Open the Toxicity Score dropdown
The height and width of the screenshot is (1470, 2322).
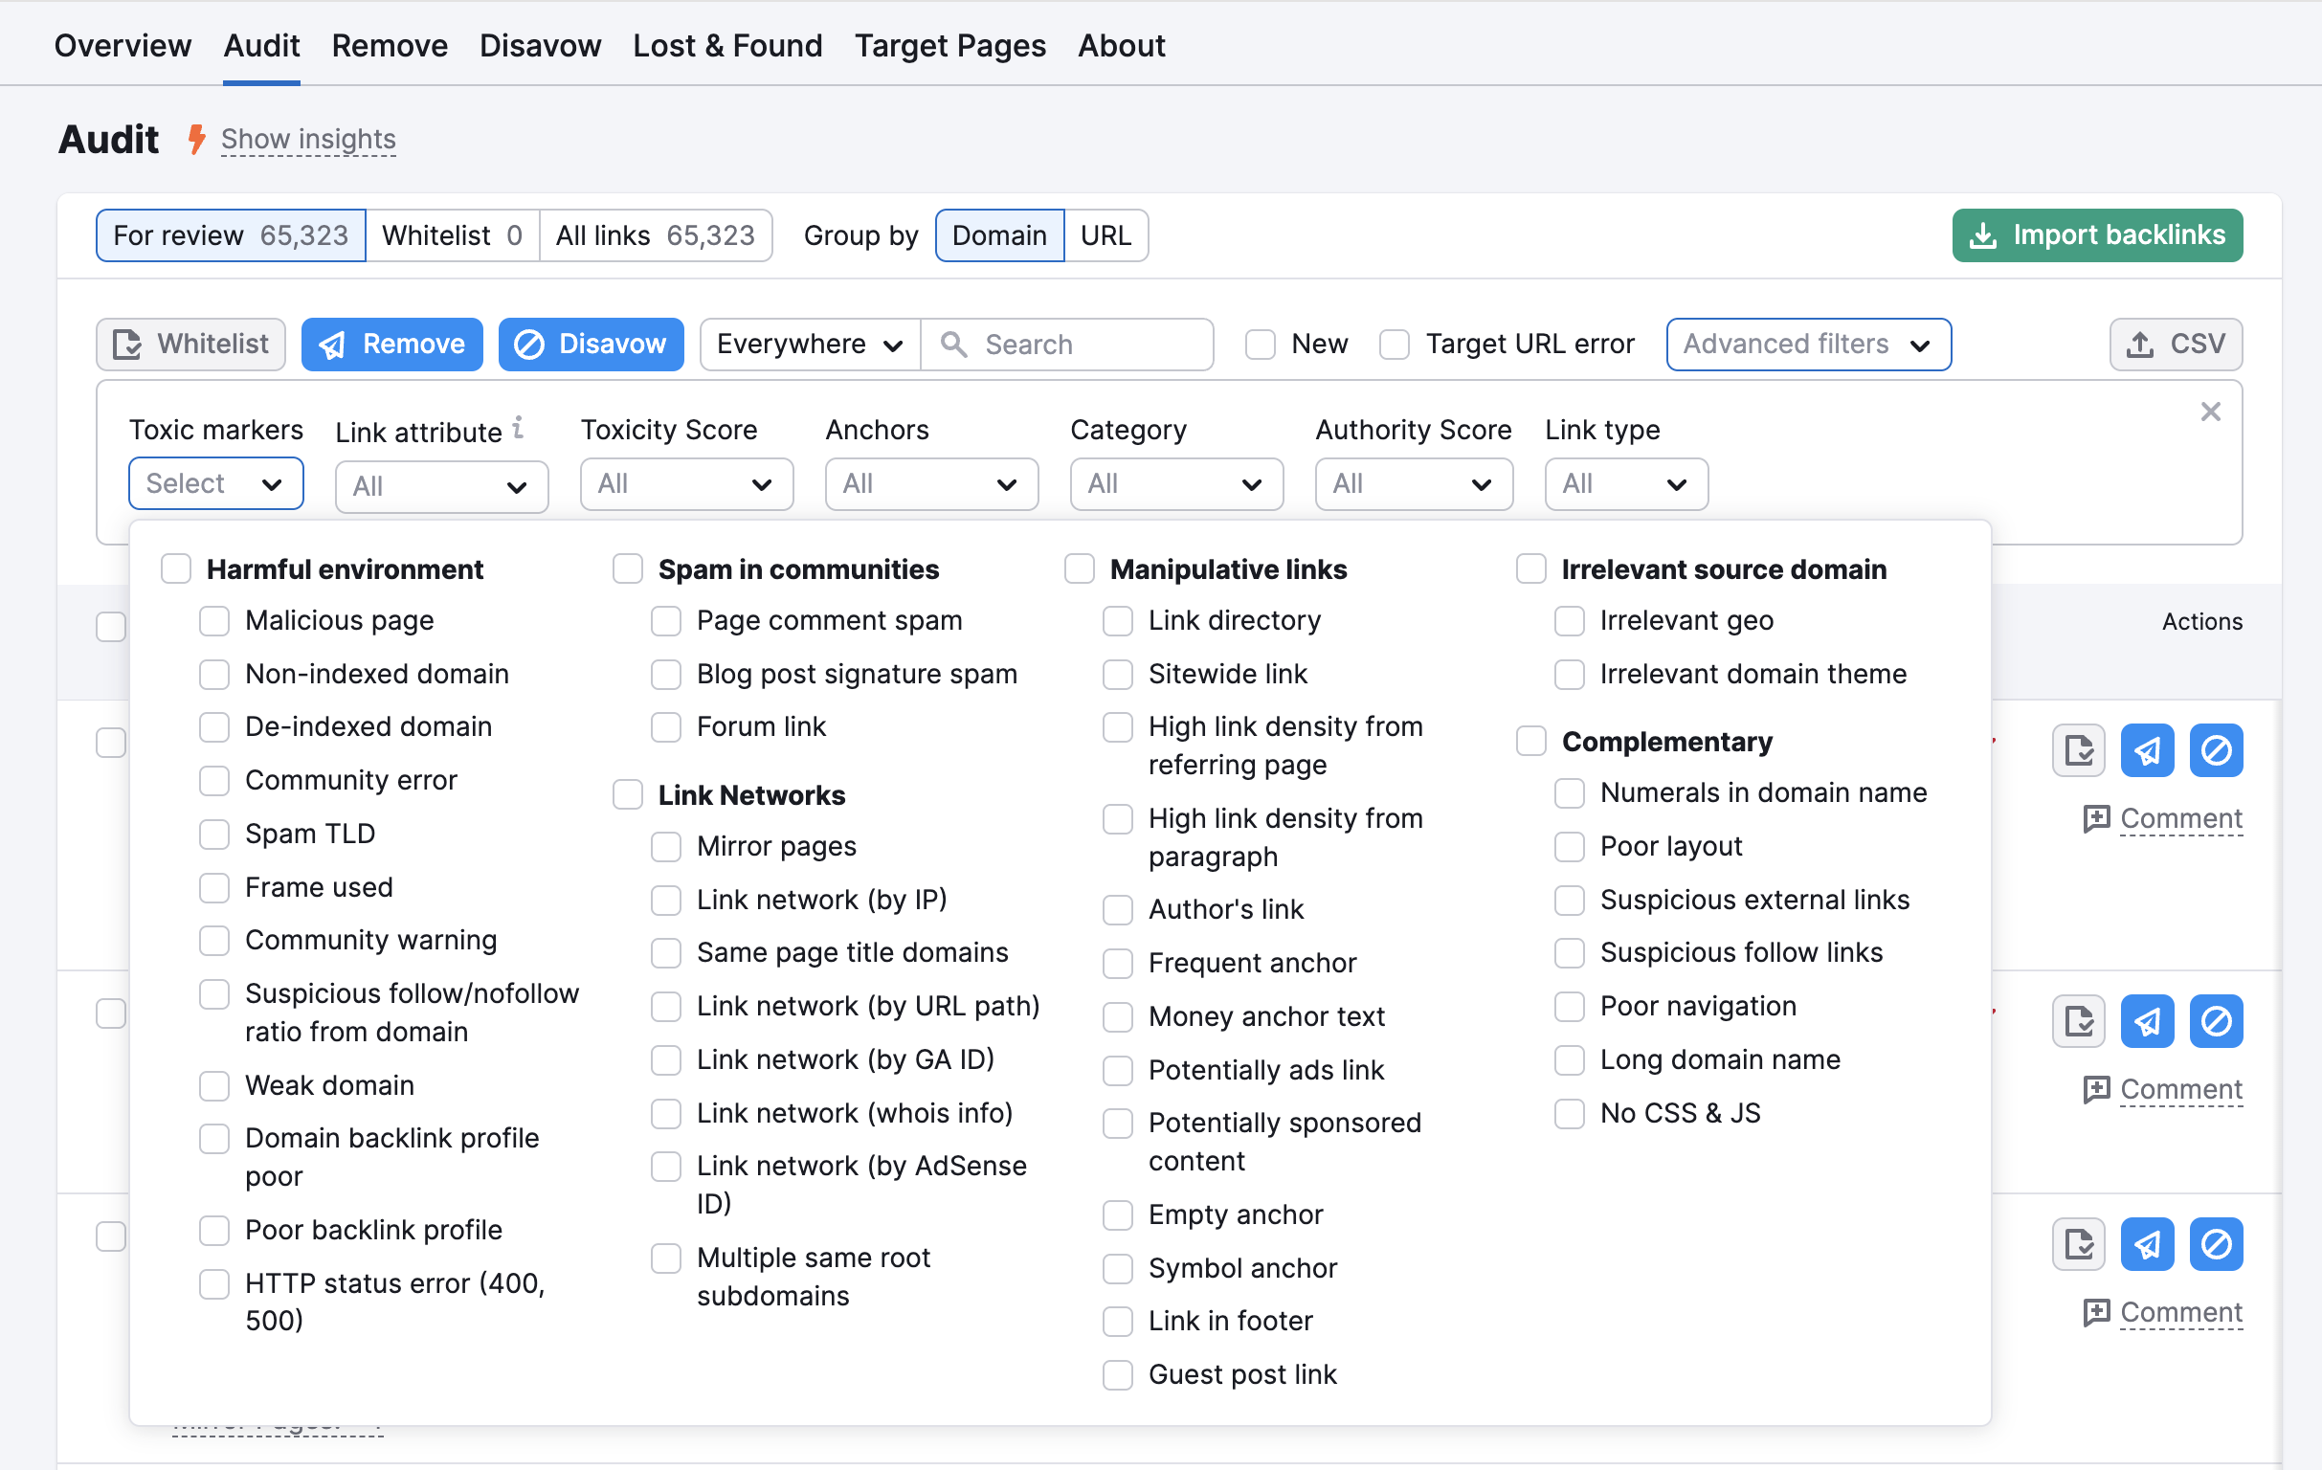(x=686, y=484)
